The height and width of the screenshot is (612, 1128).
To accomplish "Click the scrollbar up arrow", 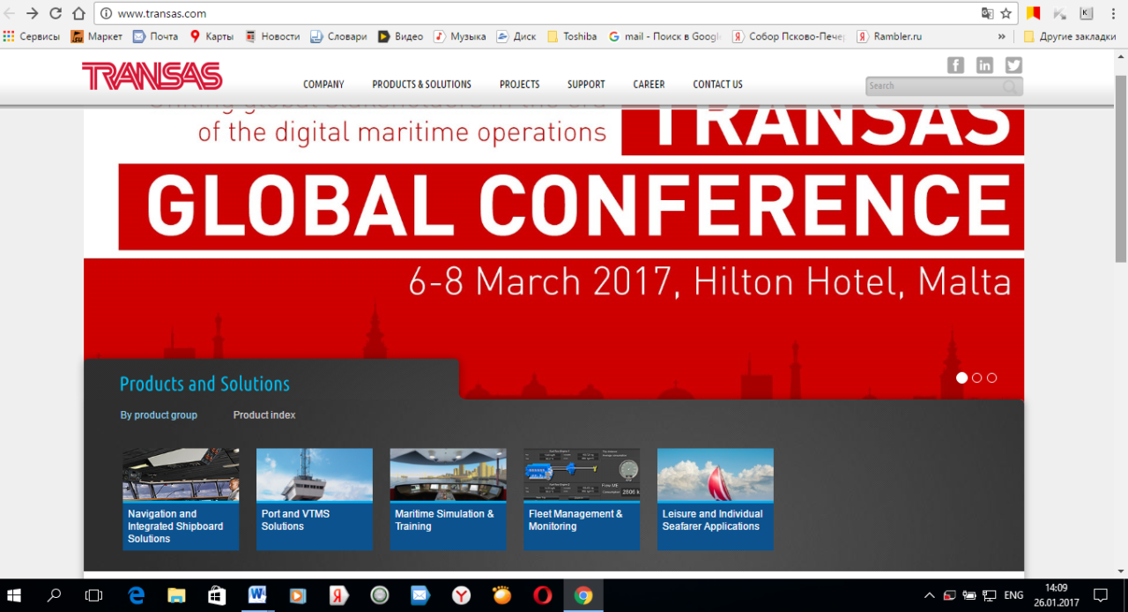I will point(1121,58).
